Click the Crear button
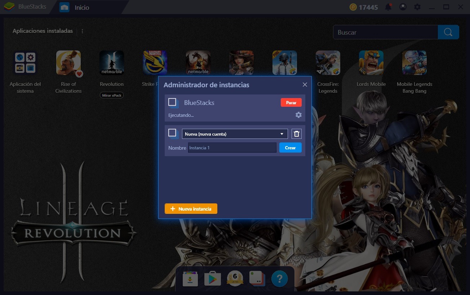This screenshot has height=295, width=470. coord(291,147)
